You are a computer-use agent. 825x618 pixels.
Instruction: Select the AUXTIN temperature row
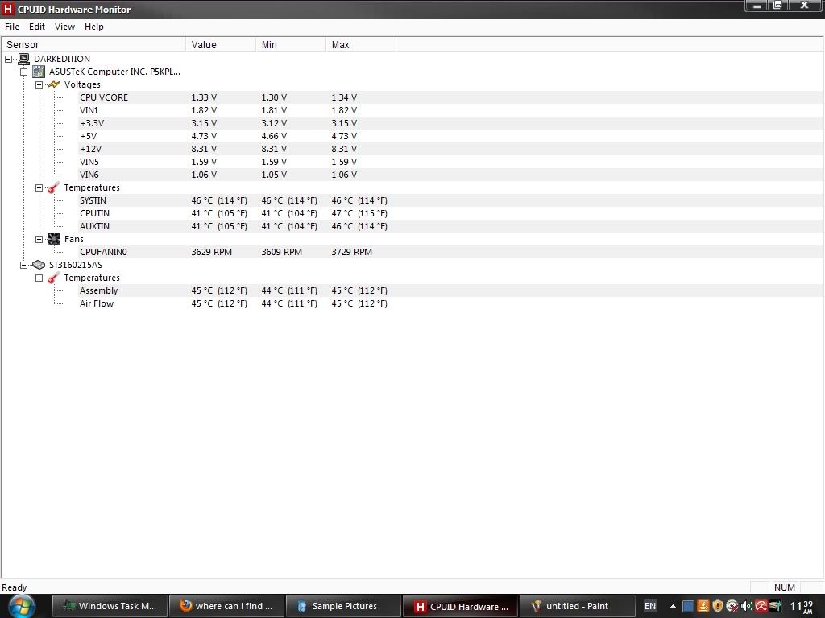(451, 226)
